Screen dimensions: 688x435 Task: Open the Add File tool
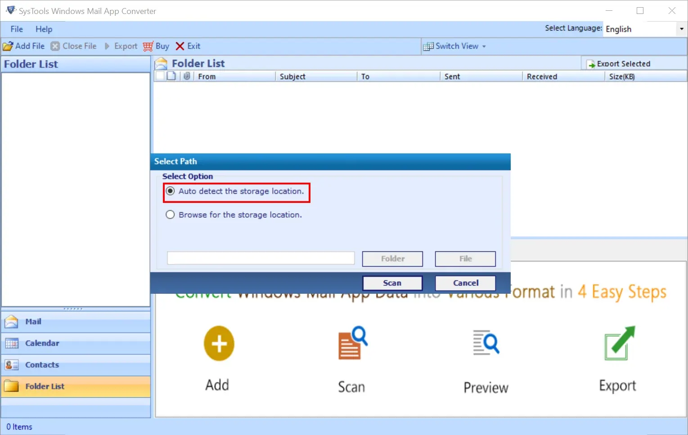click(24, 46)
